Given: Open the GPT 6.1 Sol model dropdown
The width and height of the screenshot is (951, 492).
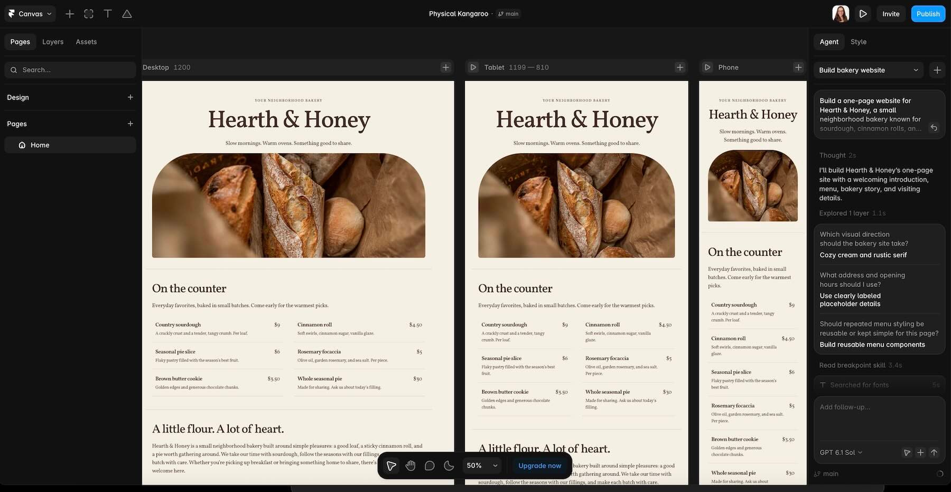Looking at the screenshot, I should pyautogui.click(x=841, y=452).
